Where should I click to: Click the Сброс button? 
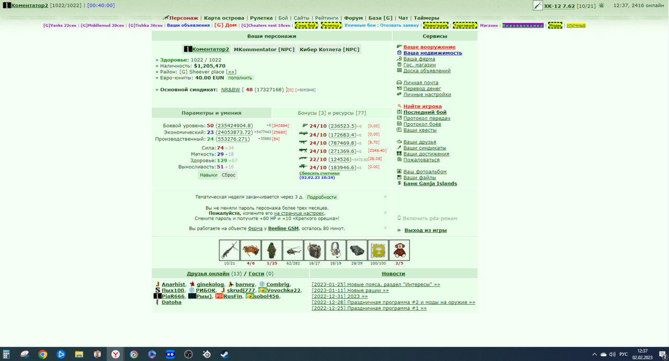point(228,175)
